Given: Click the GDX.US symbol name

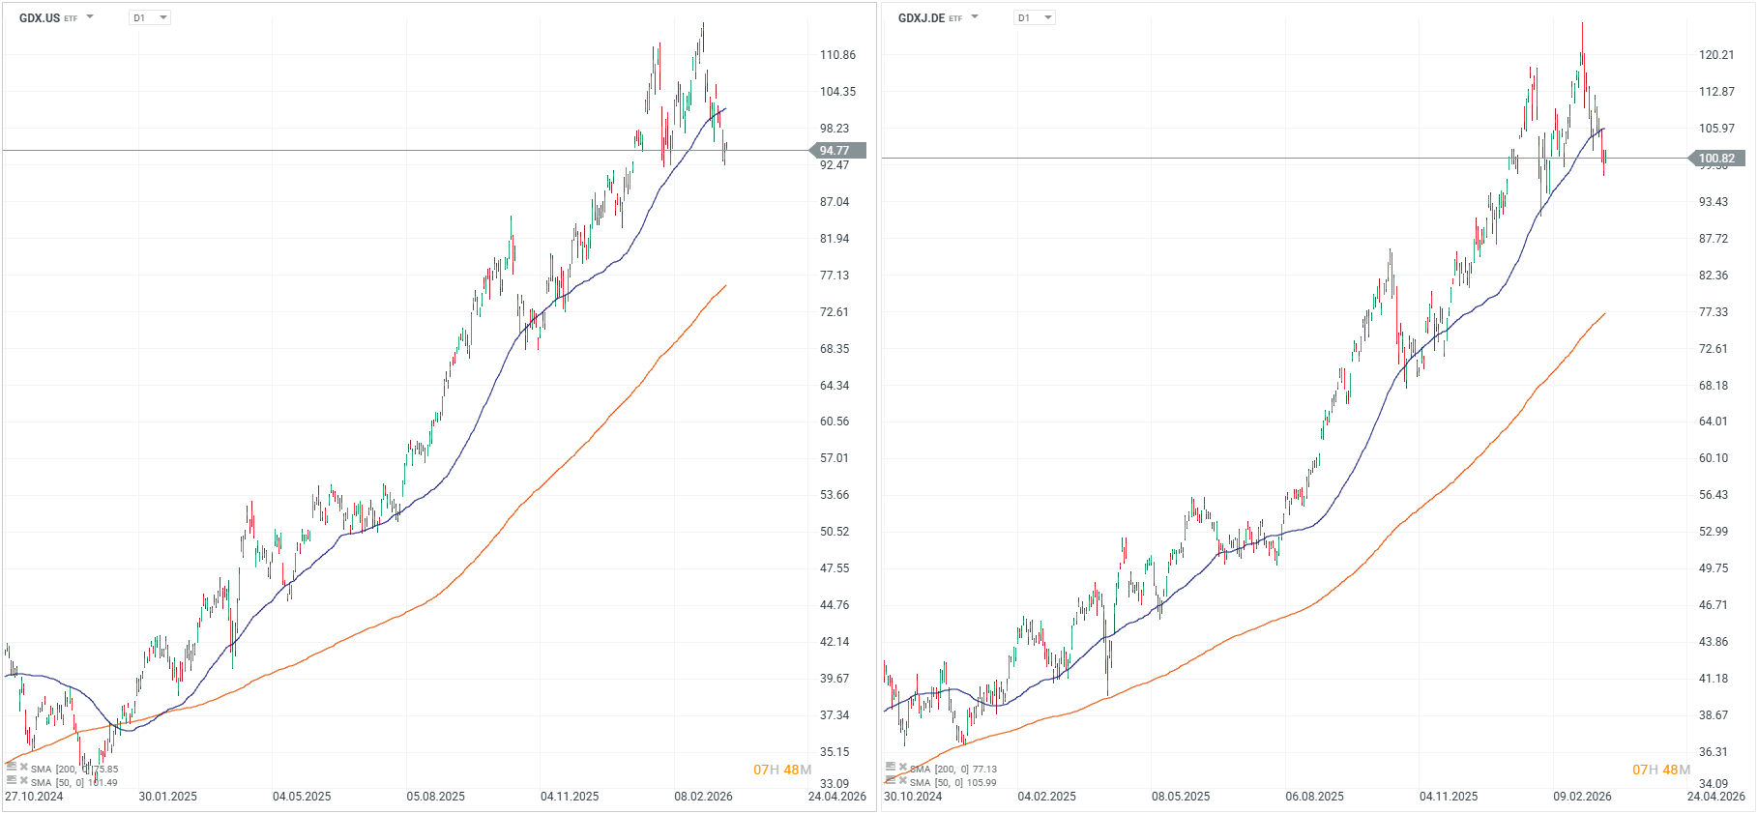Looking at the screenshot, I should (x=40, y=17).
